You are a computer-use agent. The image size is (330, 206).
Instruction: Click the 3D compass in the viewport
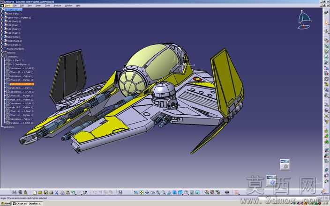304,20
